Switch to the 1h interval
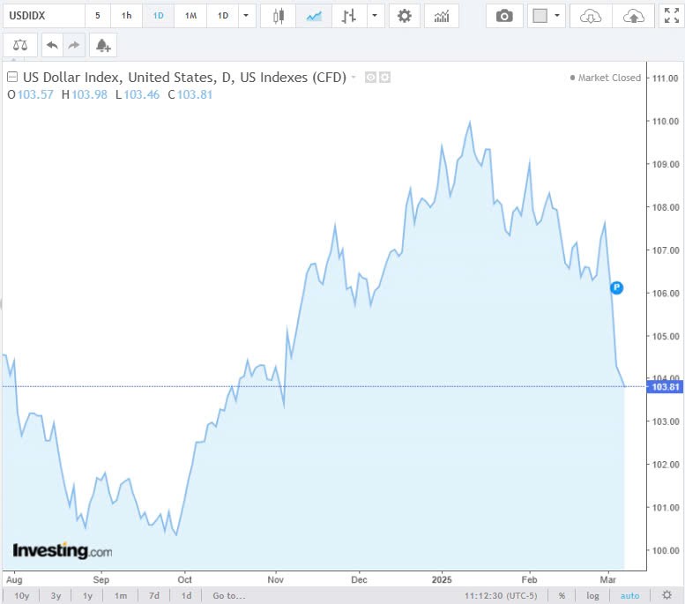This screenshot has height=604, width=685. 126,16
